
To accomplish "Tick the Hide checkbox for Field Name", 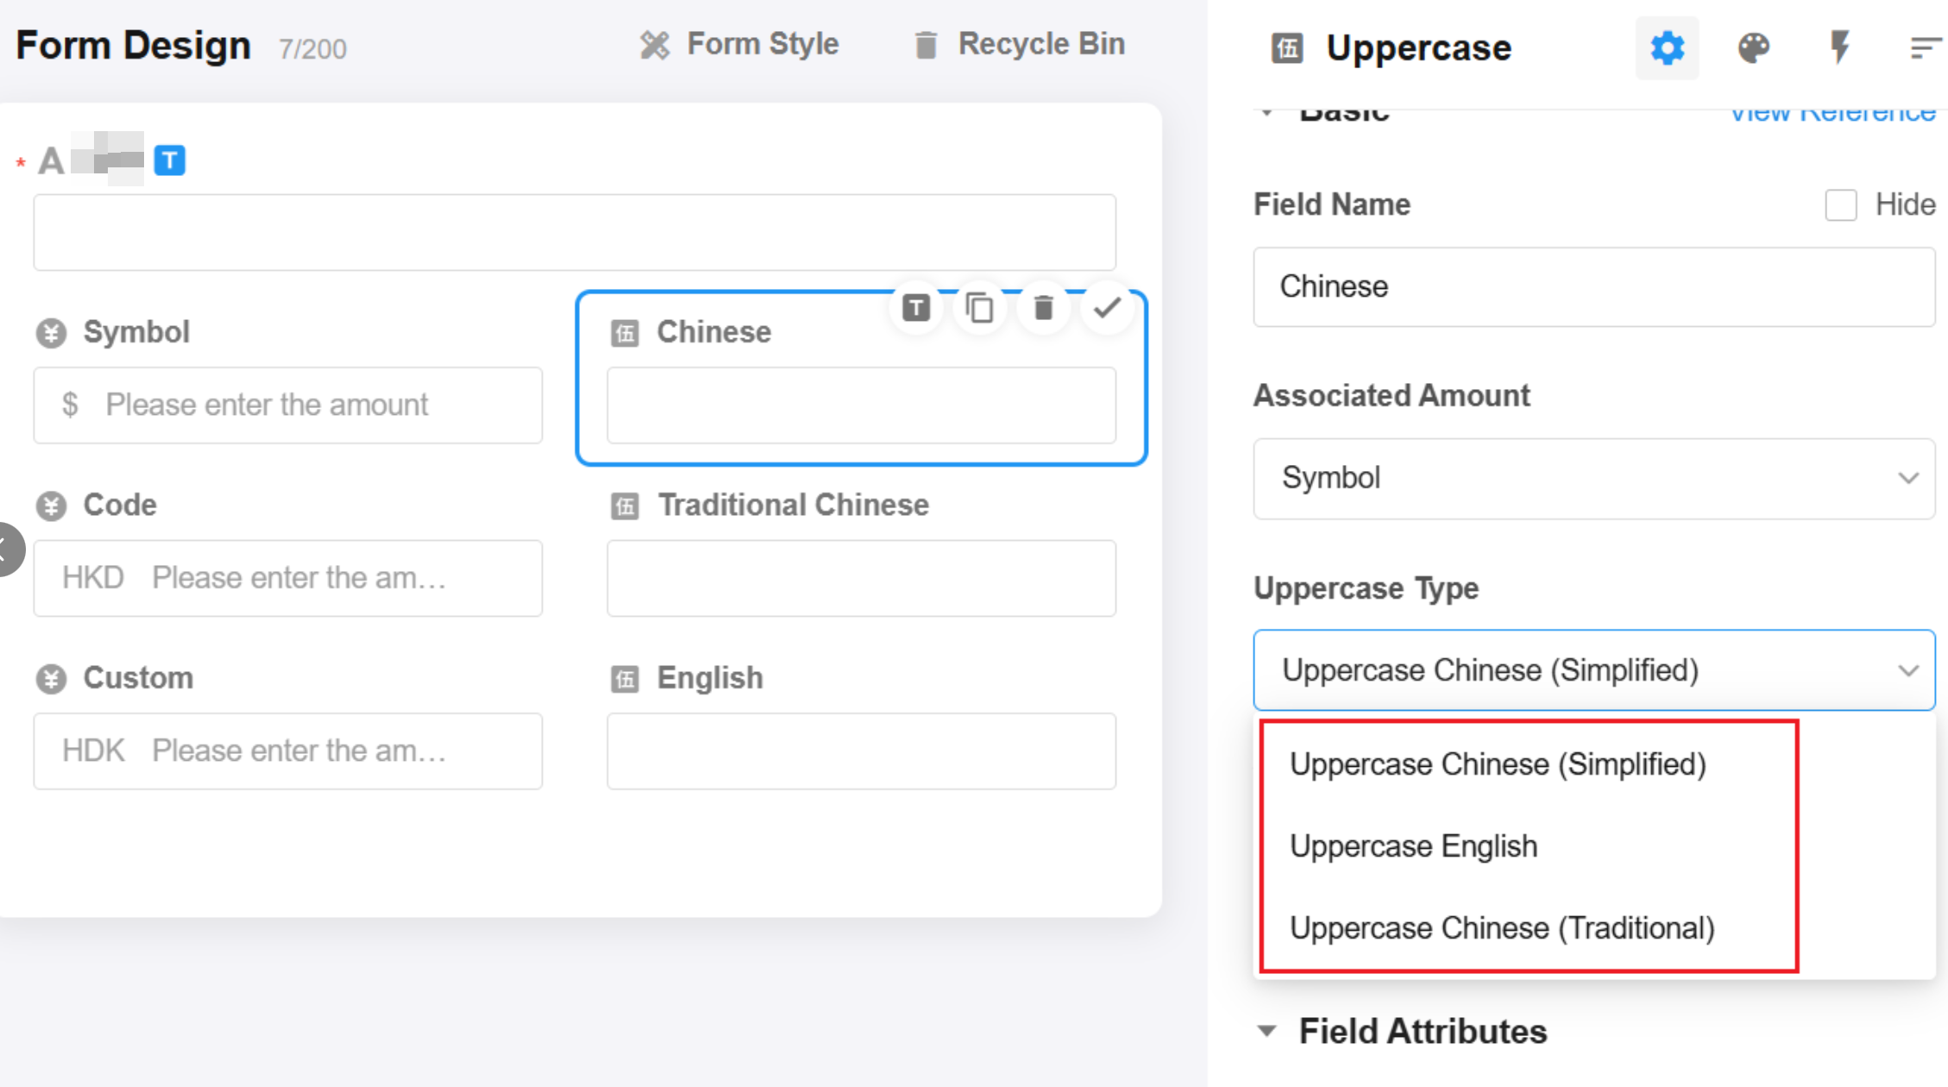I will [x=1840, y=205].
